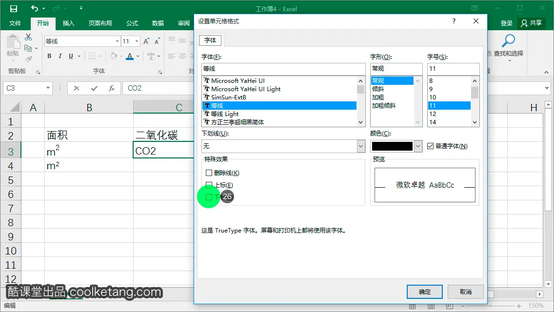The width and height of the screenshot is (554, 312).
Task: Open the 文件 File menu
Action: [15, 23]
